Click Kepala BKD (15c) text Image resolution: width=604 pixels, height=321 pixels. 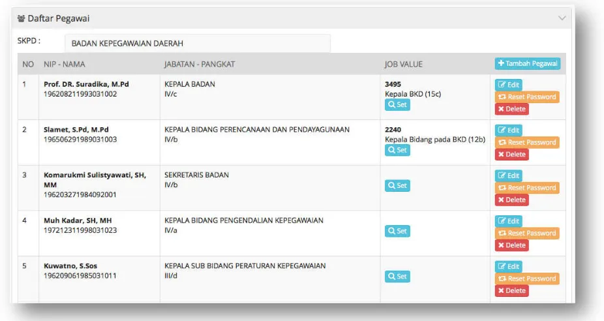point(413,94)
